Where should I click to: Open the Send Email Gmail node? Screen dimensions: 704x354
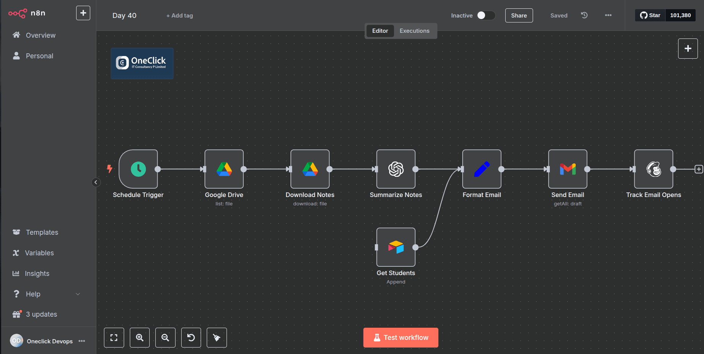point(568,169)
